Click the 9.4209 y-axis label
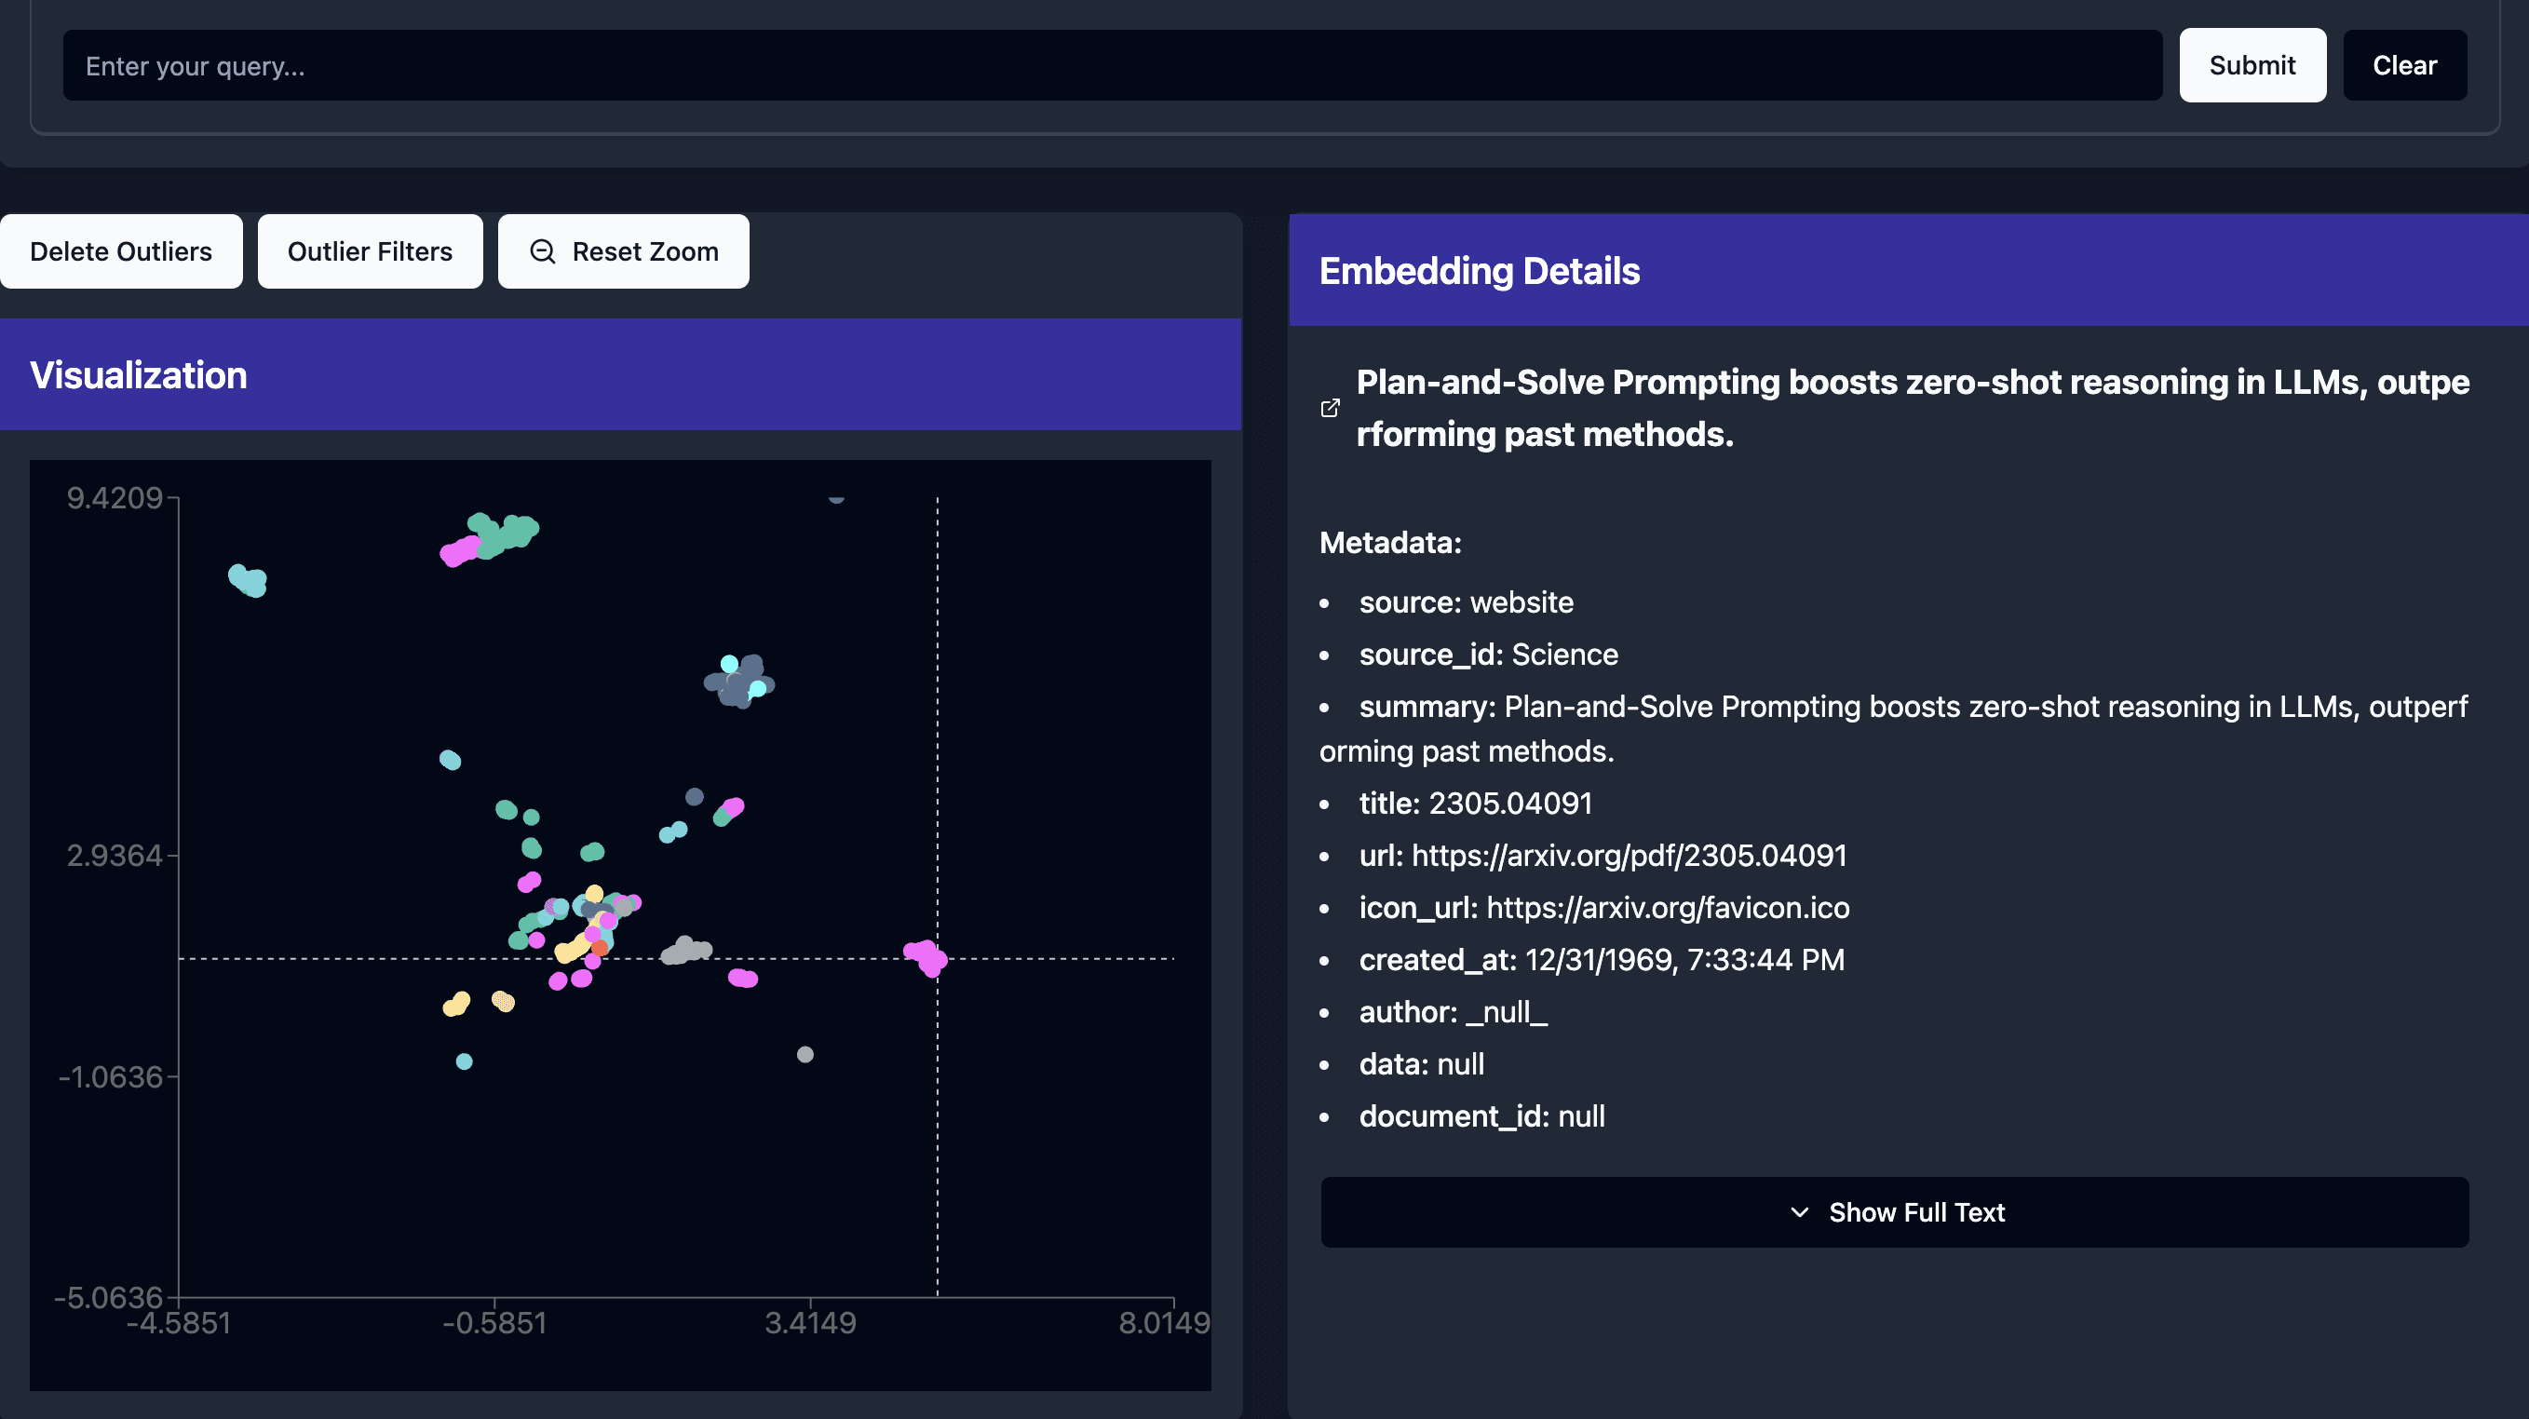 click(x=114, y=498)
